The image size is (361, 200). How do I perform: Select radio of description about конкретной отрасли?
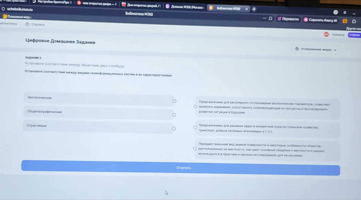(195, 127)
